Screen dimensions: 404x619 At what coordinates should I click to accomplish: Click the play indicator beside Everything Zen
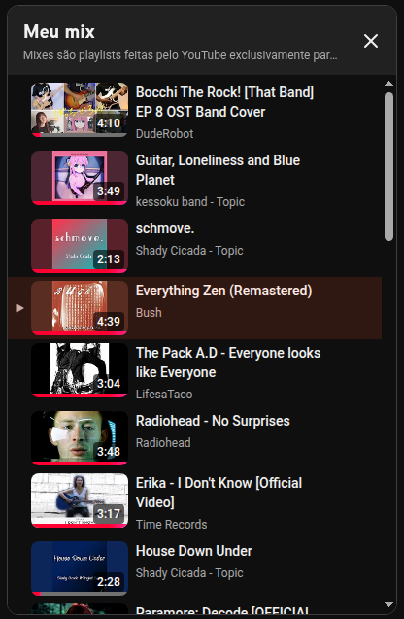[19, 308]
